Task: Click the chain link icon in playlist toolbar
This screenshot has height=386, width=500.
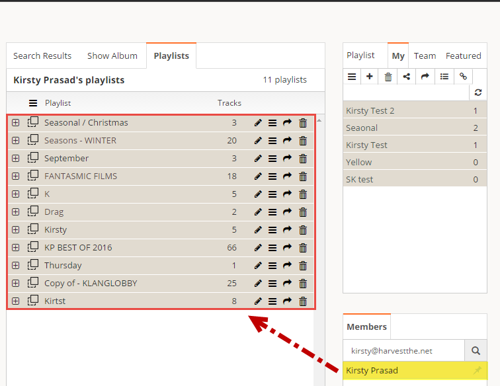Action: (x=463, y=77)
